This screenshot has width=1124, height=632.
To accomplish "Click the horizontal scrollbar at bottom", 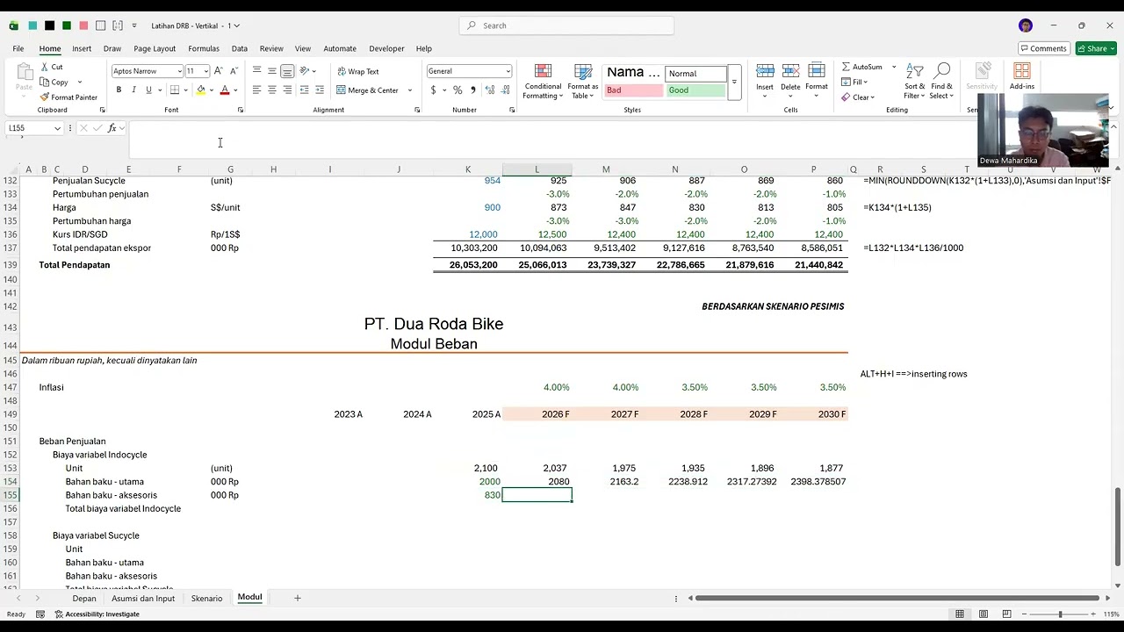I will coord(896,598).
